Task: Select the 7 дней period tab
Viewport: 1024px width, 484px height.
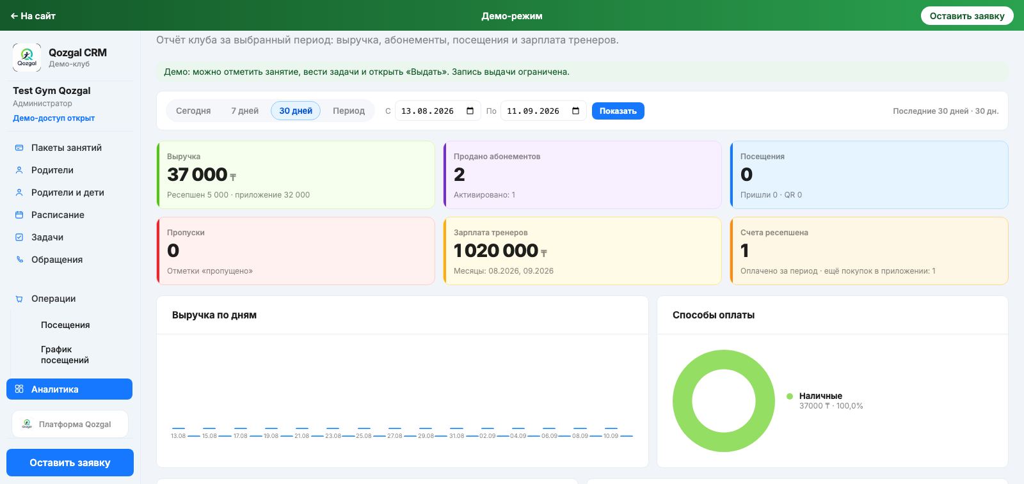Action: click(244, 111)
